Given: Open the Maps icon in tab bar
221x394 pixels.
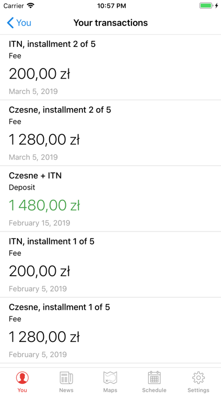Looking at the screenshot, I should pyautogui.click(x=111, y=378).
